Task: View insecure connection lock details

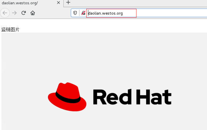Action: click(83, 13)
